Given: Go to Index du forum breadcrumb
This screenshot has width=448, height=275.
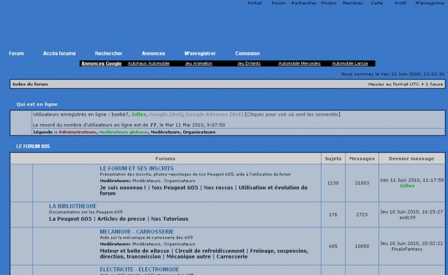Looking at the screenshot, I should pos(30,84).
